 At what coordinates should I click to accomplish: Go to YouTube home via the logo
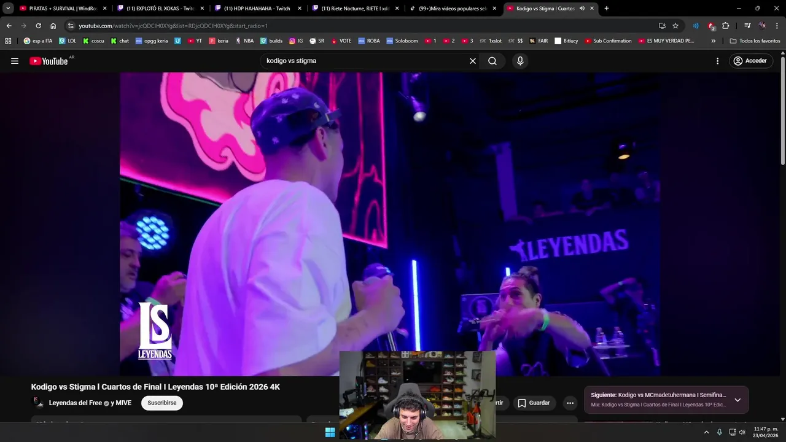[49, 61]
